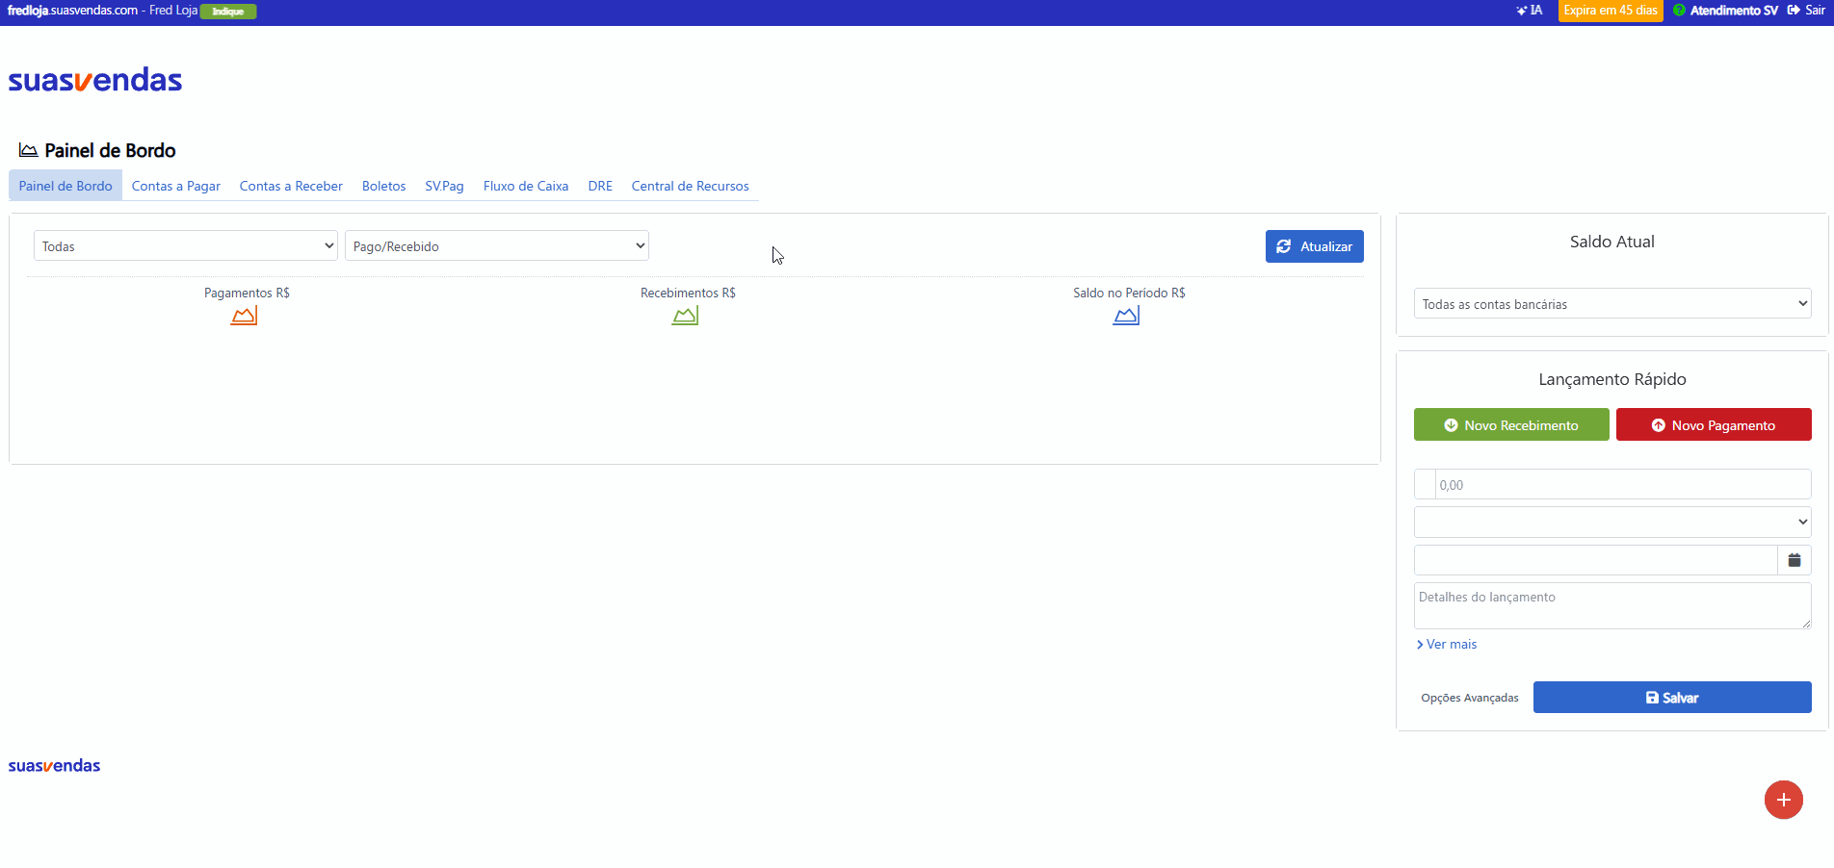Switch to the Fluxo de Caixa tab
Image resolution: width=1834 pixels, height=868 pixels.
526,186
